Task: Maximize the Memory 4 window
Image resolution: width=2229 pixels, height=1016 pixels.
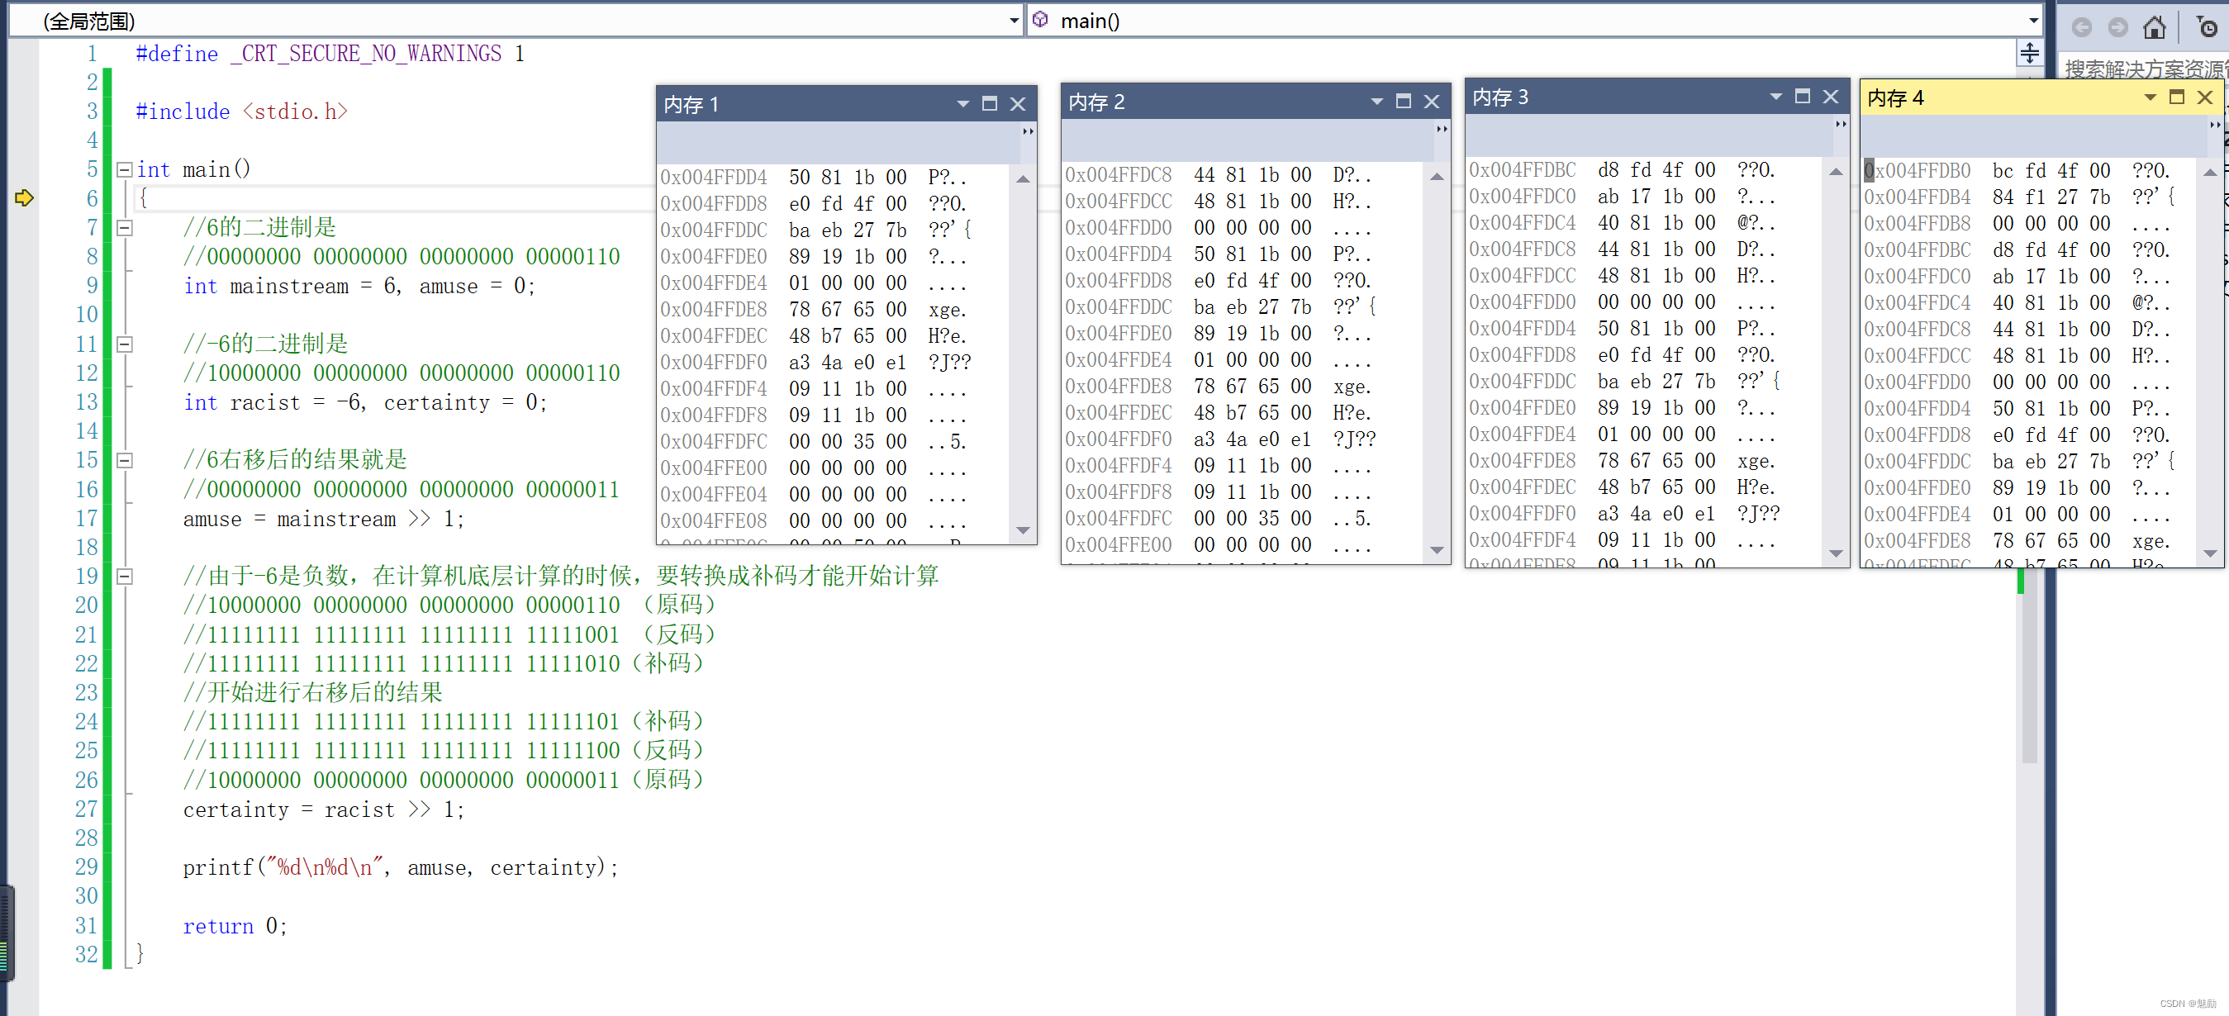Action: [2177, 97]
